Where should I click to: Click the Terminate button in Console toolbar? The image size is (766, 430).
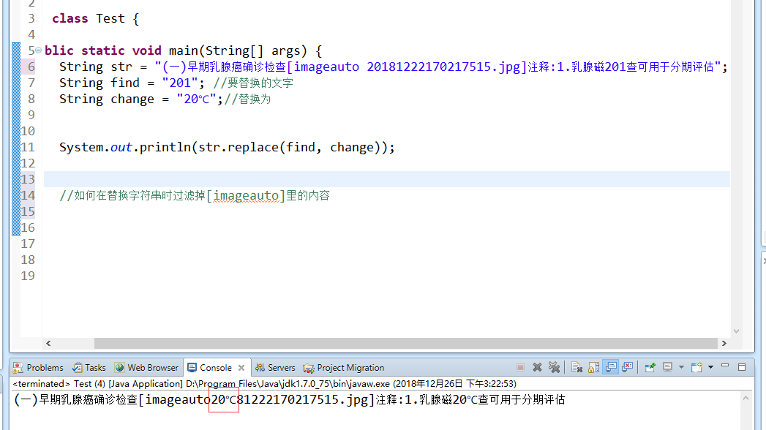pyautogui.click(x=521, y=368)
